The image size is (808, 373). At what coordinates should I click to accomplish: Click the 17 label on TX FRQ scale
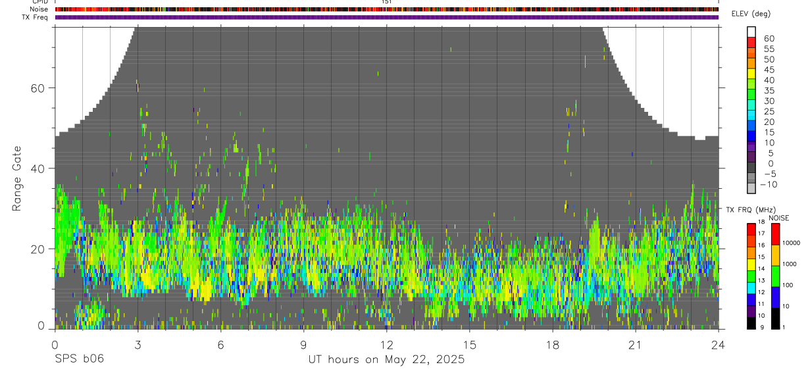coord(761,233)
